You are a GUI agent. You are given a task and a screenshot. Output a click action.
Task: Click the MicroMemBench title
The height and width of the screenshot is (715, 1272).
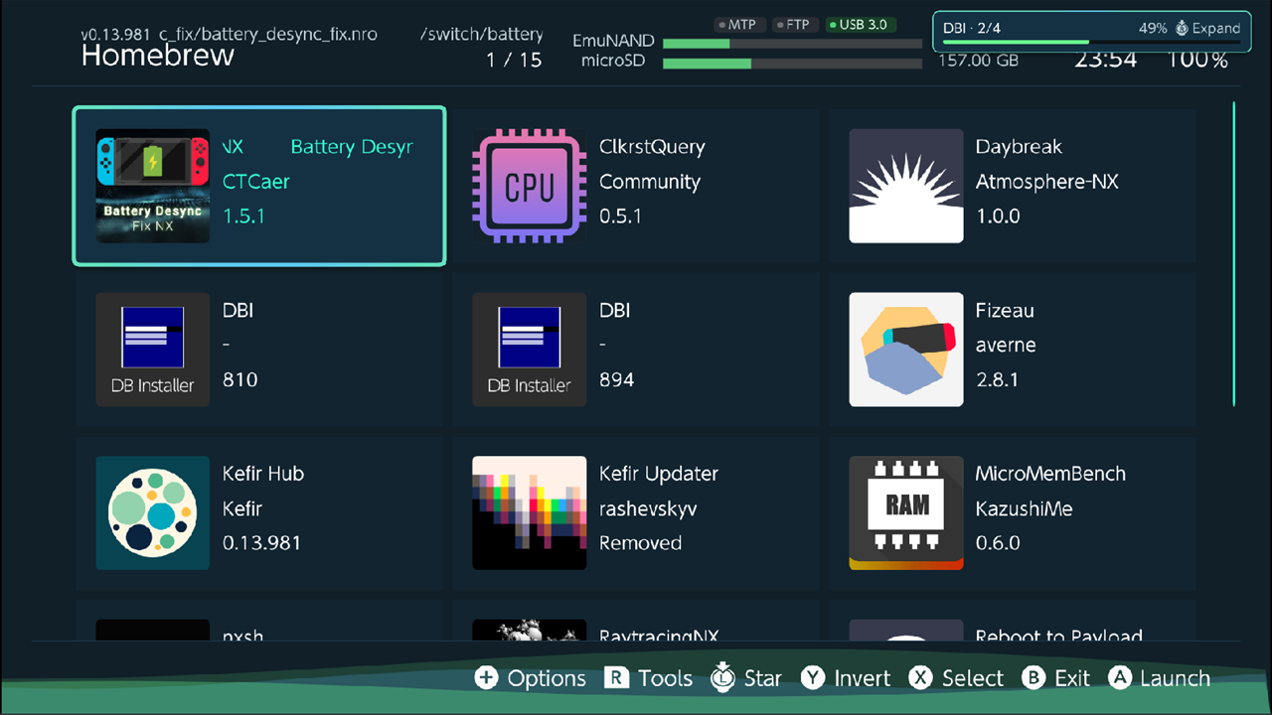point(1051,474)
